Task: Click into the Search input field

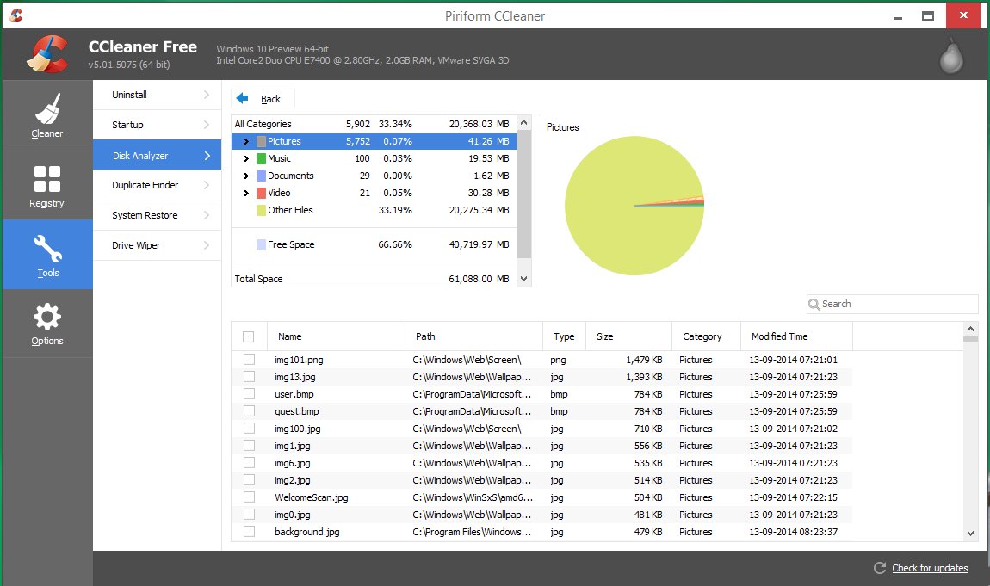Action: coord(895,304)
